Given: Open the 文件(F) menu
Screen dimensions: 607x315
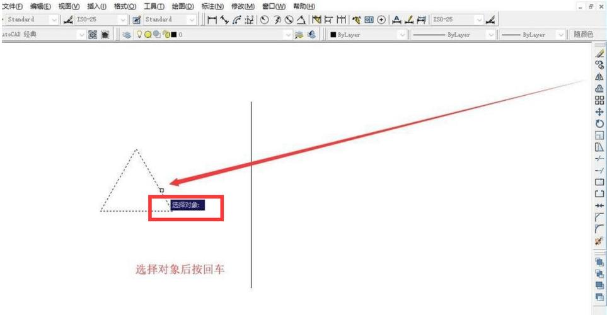Looking at the screenshot, I should (x=12, y=6).
